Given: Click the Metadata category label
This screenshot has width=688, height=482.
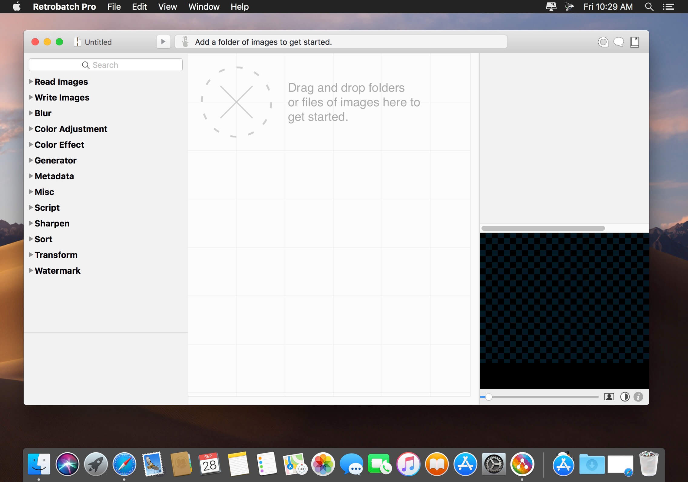Looking at the screenshot, I should (x=54, y=176).
